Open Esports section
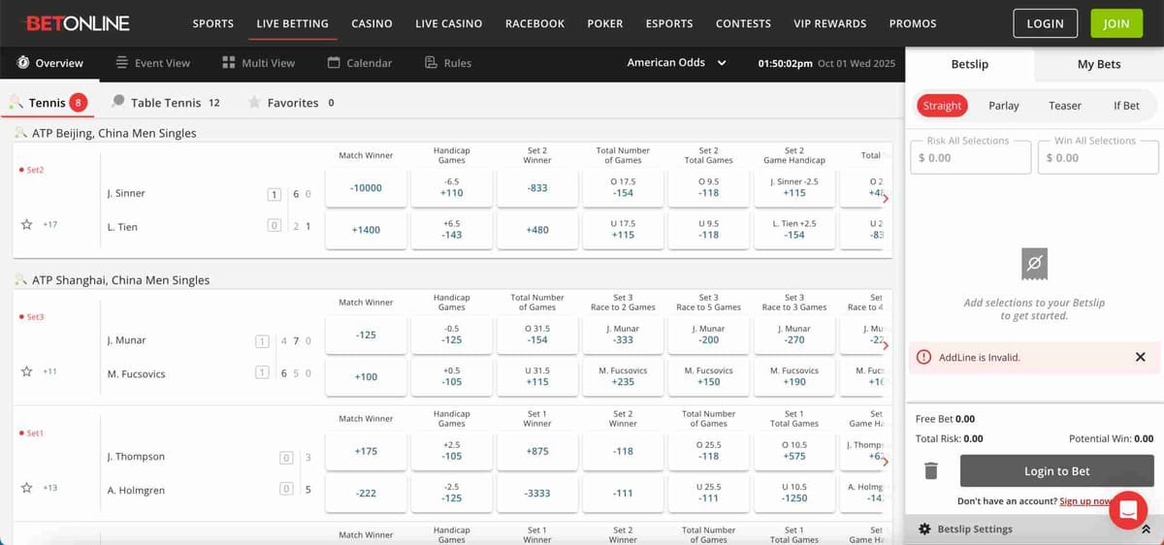The height and width of the screenshot is (545, 1164). point(669,23)
